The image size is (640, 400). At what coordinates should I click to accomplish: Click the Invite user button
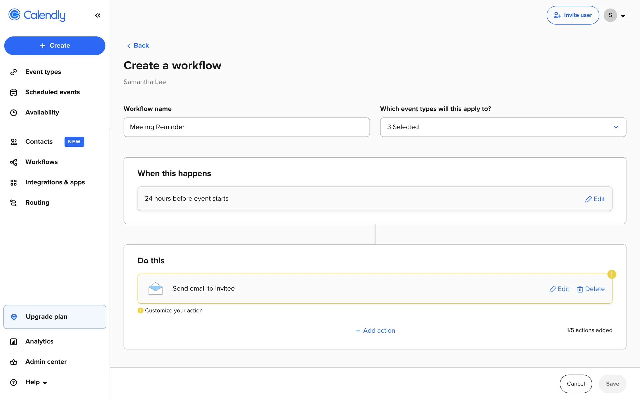point(573,15)
